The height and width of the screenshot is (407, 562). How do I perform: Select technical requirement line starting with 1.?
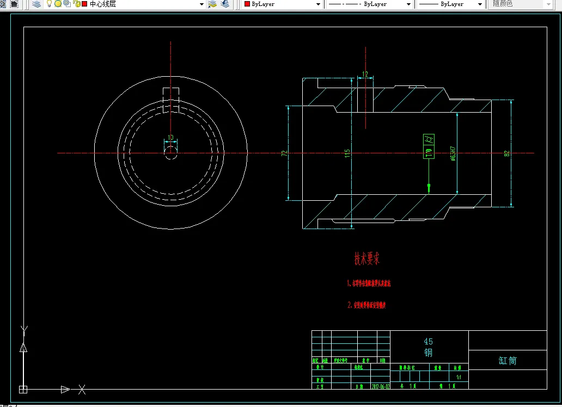tap(369, 283)
